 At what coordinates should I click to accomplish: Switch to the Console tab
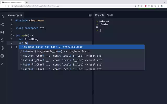(100, 15)
